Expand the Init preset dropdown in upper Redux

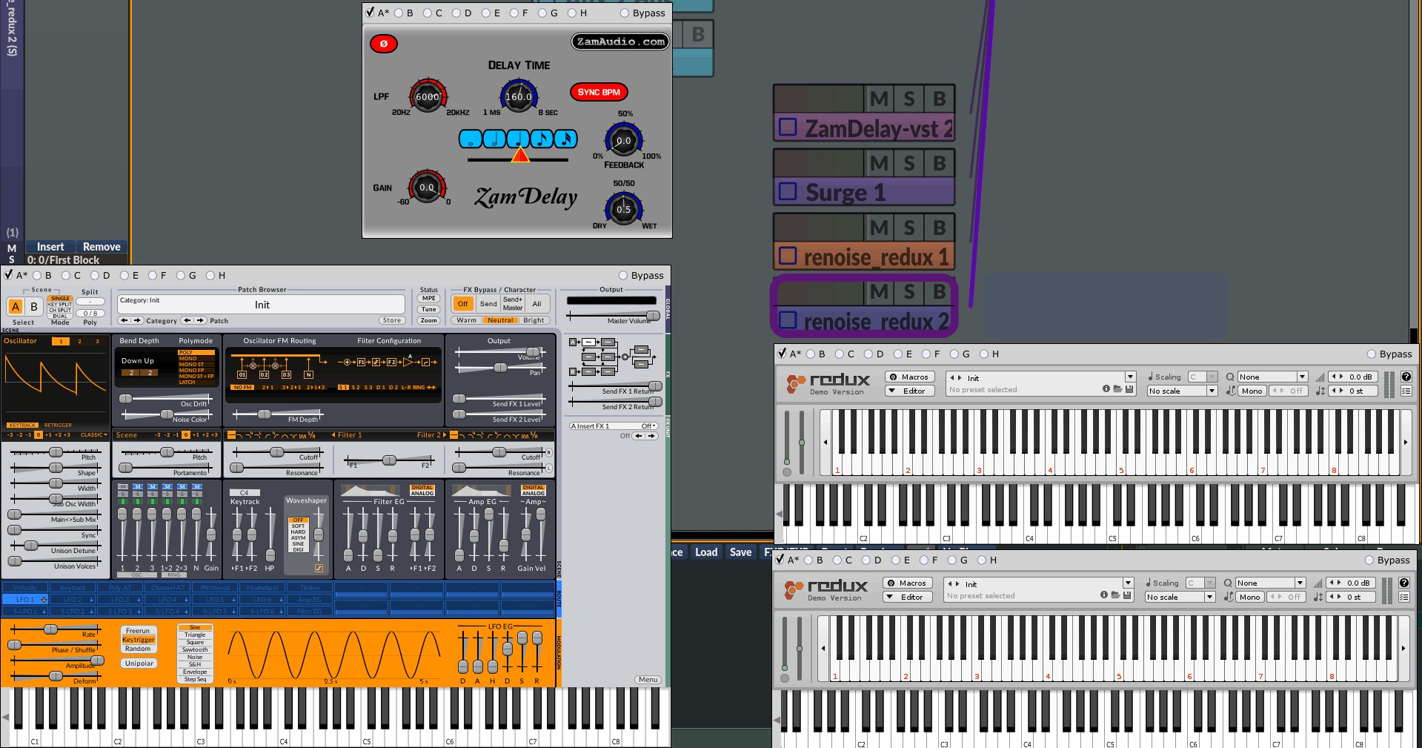coord(1130,377)
